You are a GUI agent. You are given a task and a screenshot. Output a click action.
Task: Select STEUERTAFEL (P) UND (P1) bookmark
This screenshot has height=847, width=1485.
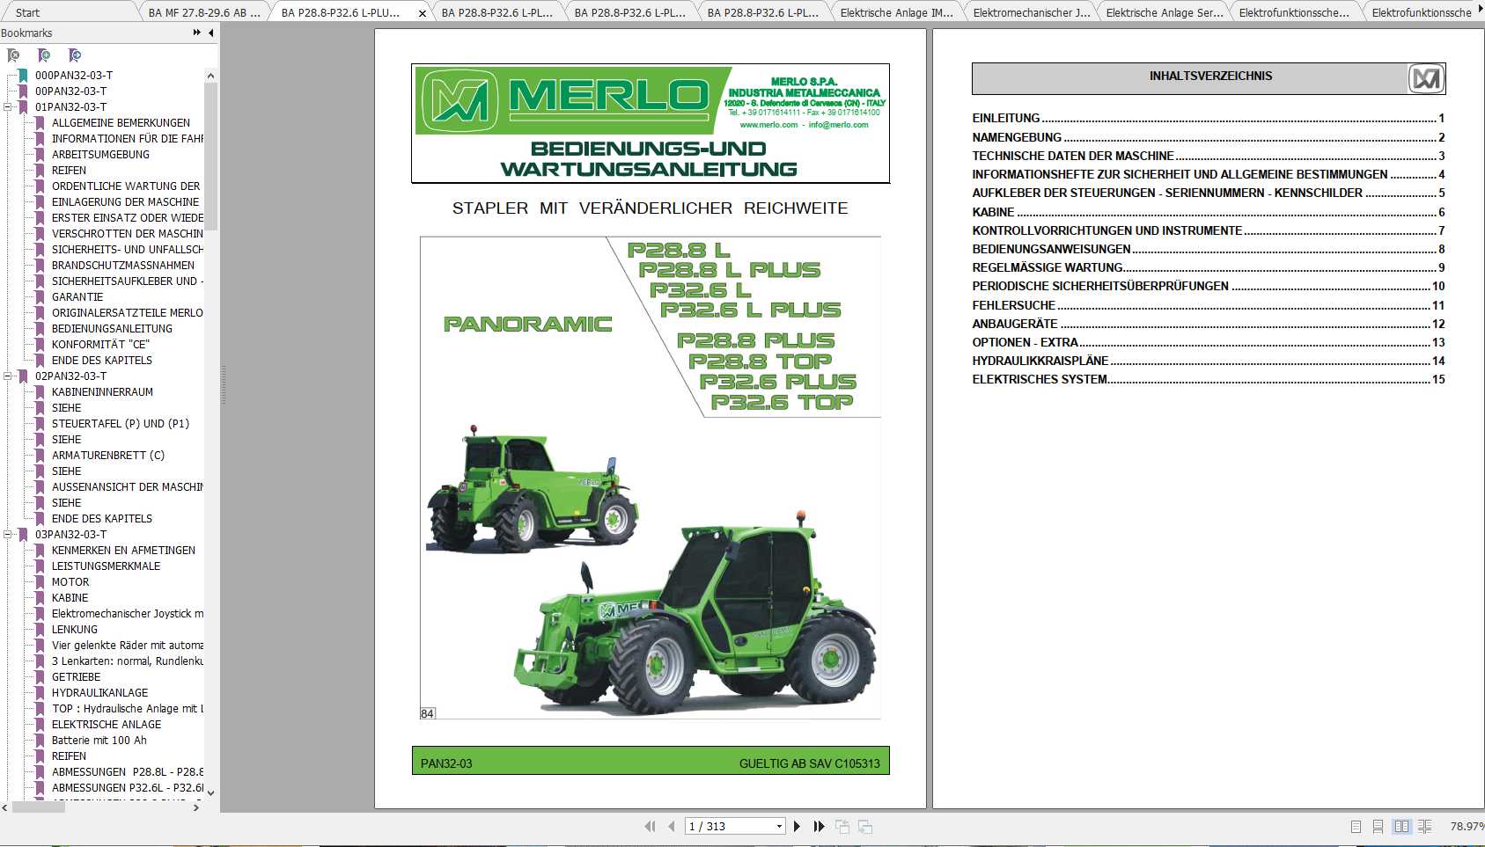(x=121, y=424)
